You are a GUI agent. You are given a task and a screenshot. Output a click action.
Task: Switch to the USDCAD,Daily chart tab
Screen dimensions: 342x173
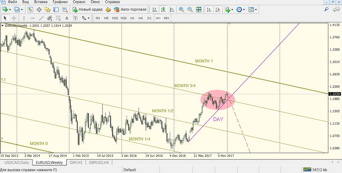tap(16, 163)
